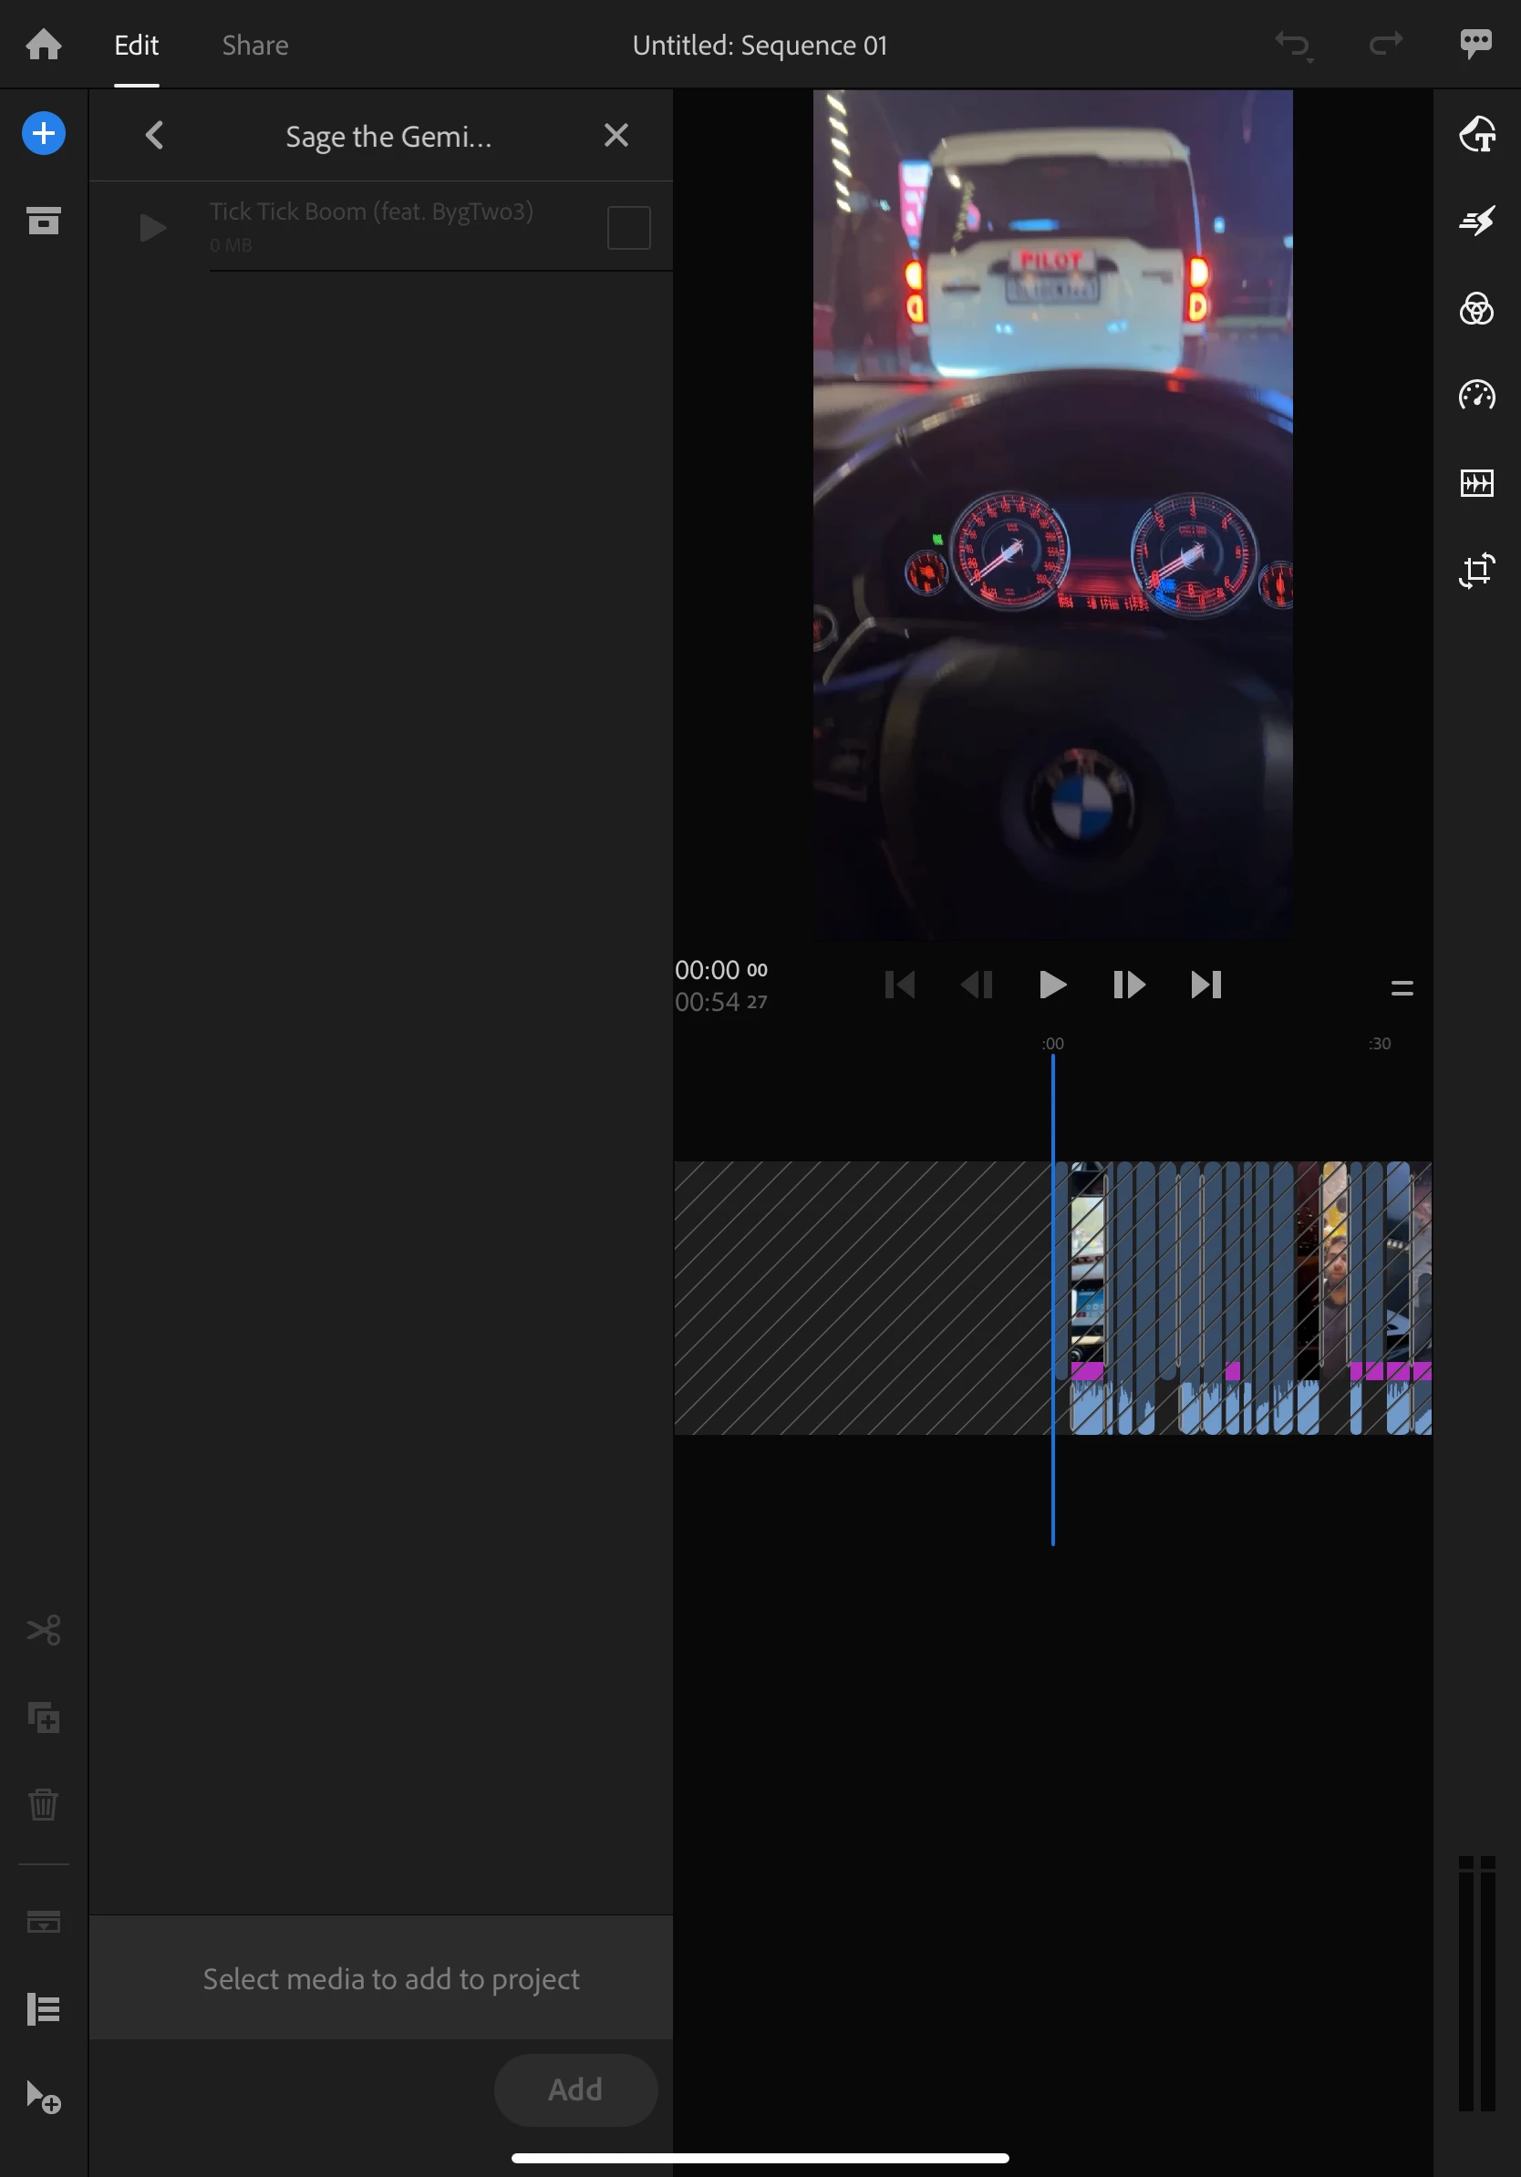The height and width of the screenshot is (2177, 1521).
Task: Open the Transitions panel
Action: click(x=1476, y=221)
